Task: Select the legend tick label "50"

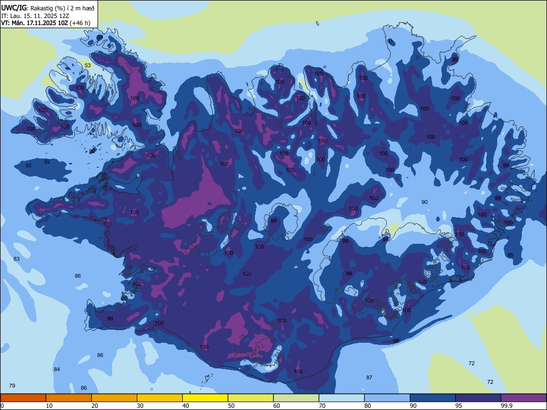Action: point(231,406)
